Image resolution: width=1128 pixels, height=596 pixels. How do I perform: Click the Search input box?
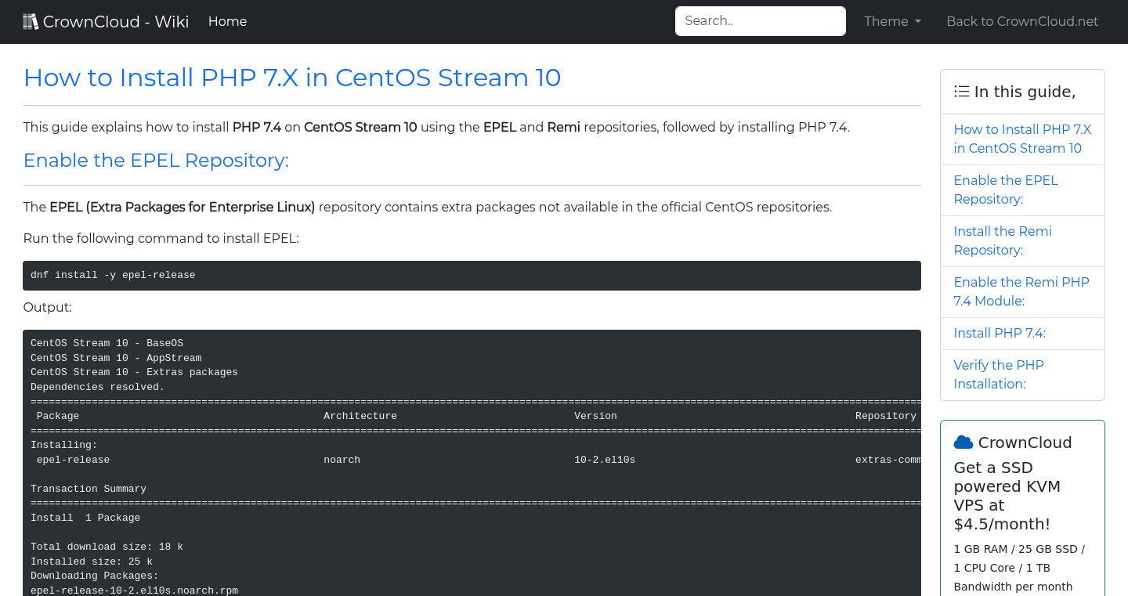pyautogui.click(x=760, y=20)
